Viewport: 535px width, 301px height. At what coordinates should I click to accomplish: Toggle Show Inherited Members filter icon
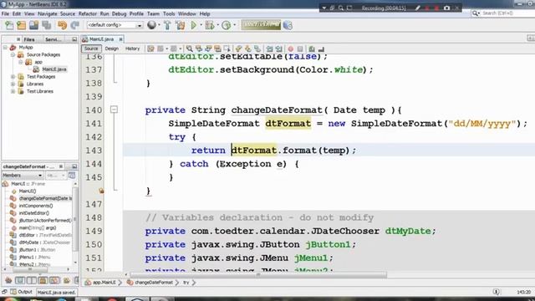(x=8, y=281)
